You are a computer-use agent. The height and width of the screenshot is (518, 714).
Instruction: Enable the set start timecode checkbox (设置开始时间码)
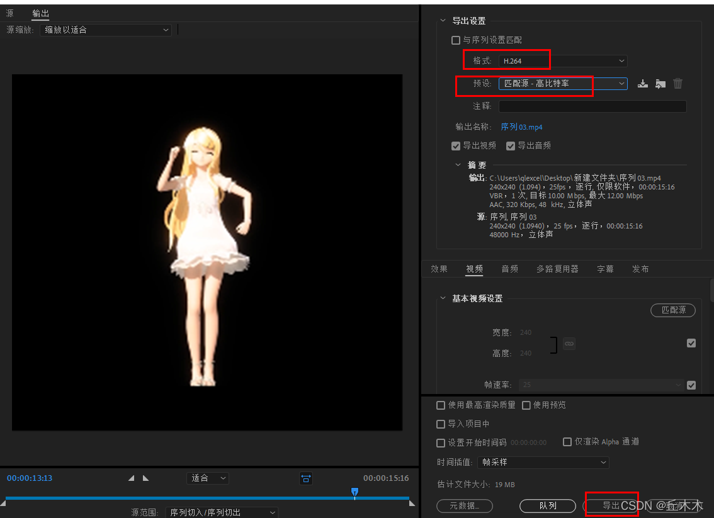[441, 443]
